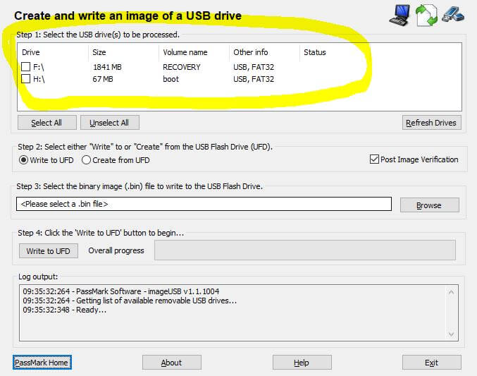Exit the imageUSB application
This screenshot has width=477, height=376.
(431, 363)
